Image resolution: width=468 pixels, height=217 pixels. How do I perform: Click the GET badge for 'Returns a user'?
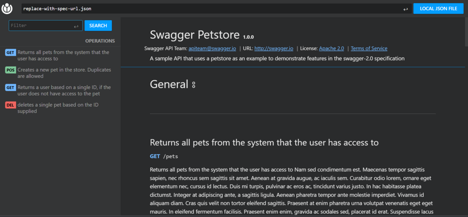[x=11, y=88]
